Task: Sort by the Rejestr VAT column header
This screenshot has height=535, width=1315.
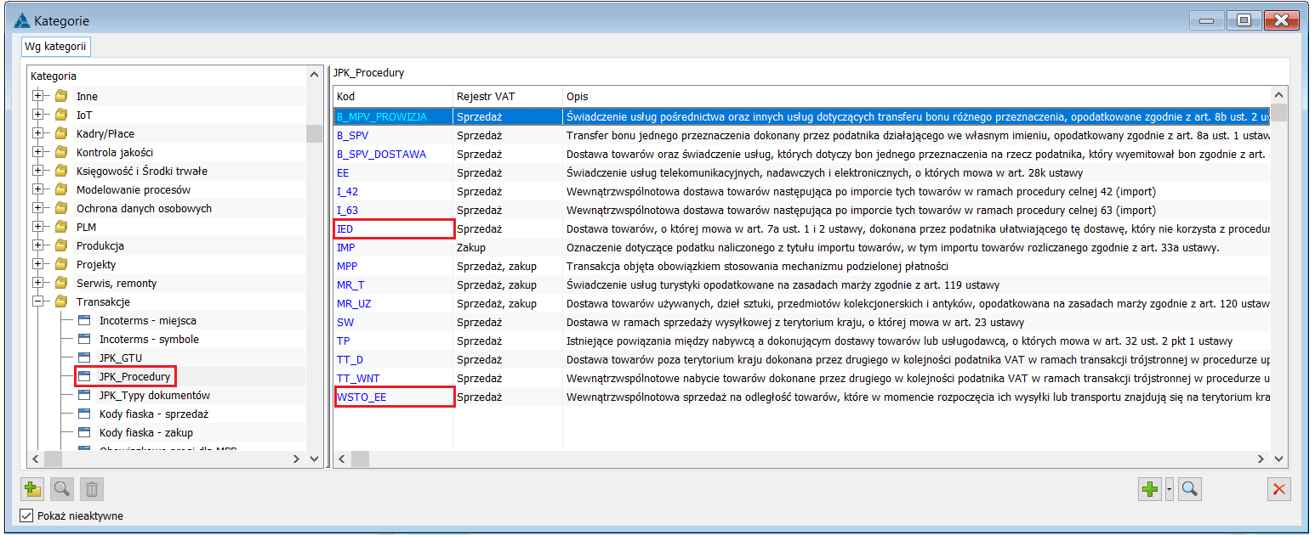Action: click(508, 96)
